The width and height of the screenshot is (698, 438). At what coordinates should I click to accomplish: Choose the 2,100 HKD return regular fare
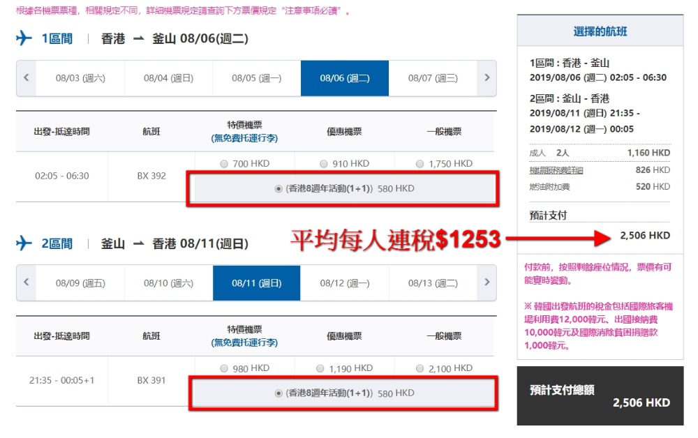[419, 368]
